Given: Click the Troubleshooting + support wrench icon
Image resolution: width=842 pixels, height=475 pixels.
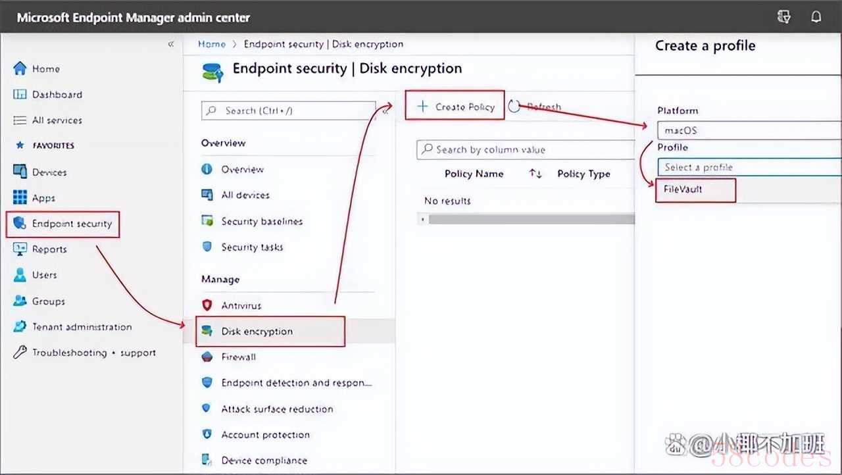Looking at the screenshot, I should click(20, 353).
